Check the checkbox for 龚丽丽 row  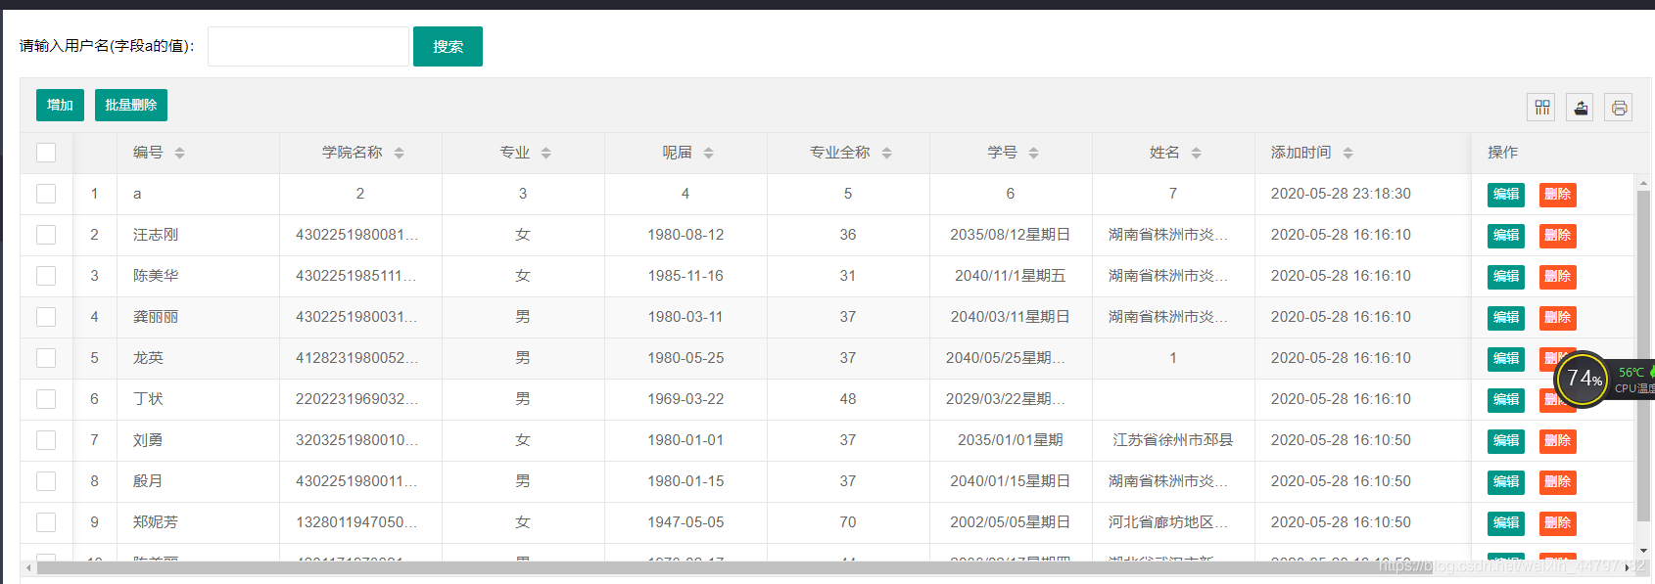tap(46, 317)
